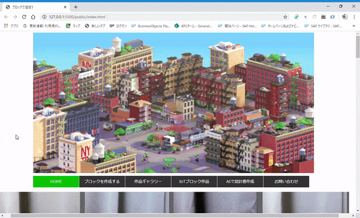Reload the page with the refresh icon
360x218 pixels.
tap(24, 17)
